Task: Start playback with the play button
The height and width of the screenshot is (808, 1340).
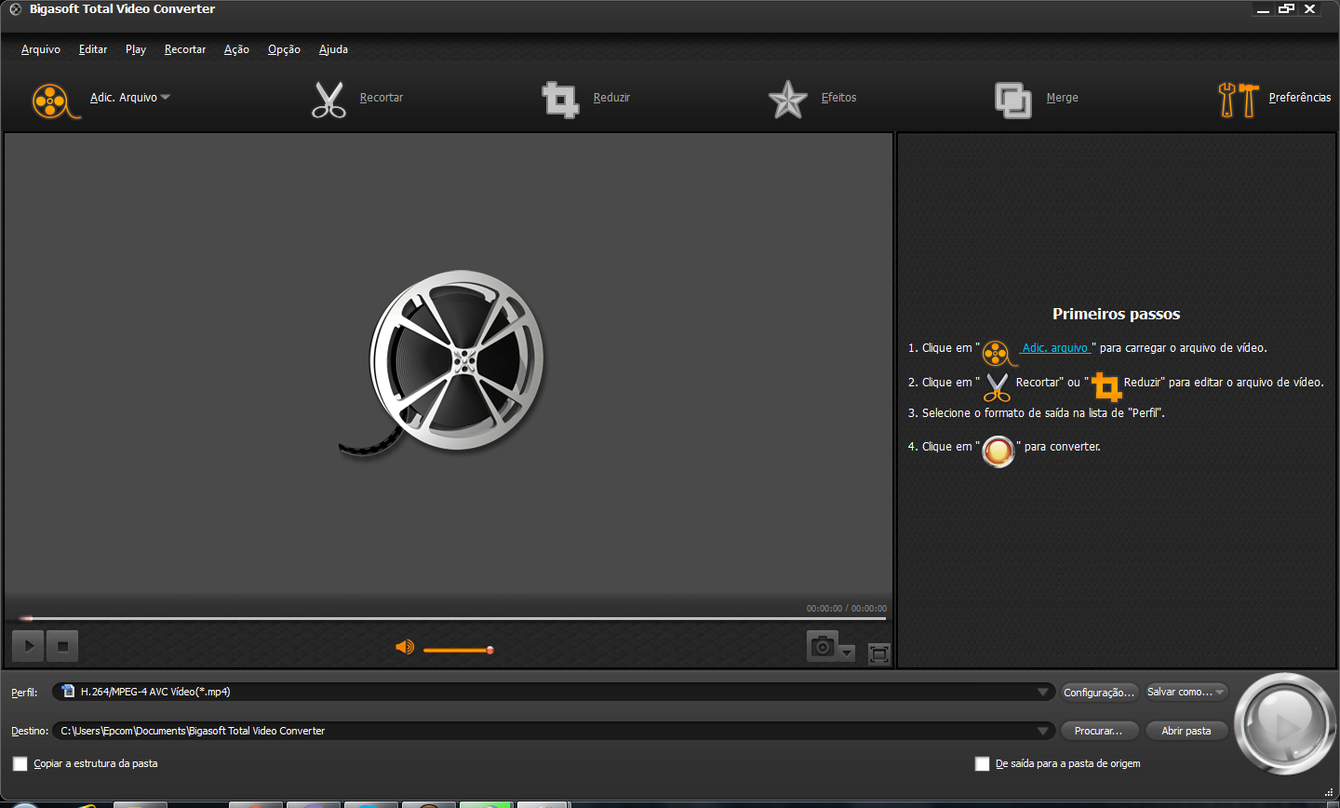Action: (28, 645)
